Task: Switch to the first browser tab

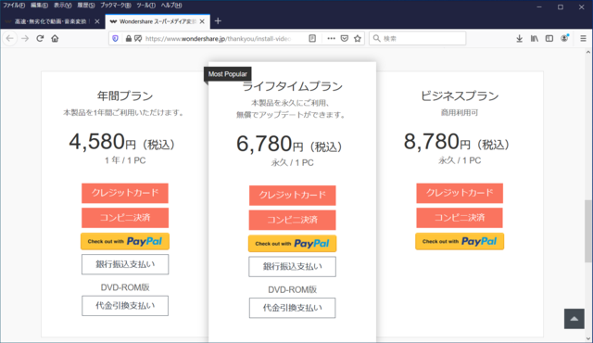Action: point(52,21)
